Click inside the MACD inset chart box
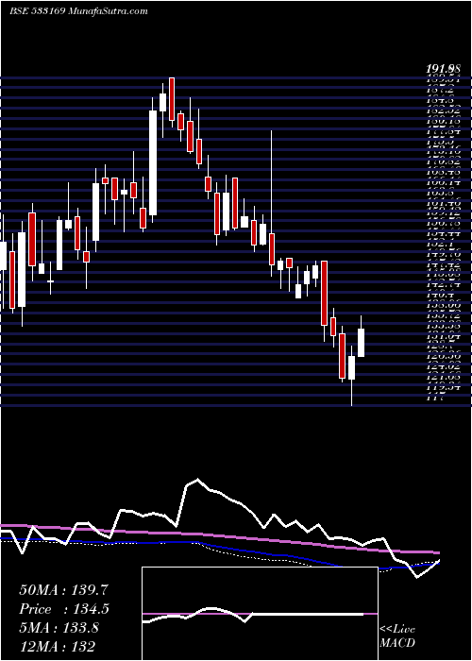 [x=260, y=614]
